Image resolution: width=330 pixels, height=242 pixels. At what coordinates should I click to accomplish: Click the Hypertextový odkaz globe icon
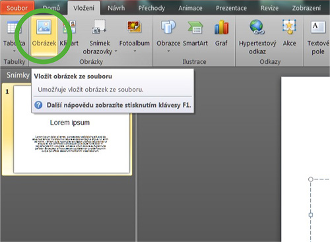point(257,27)
